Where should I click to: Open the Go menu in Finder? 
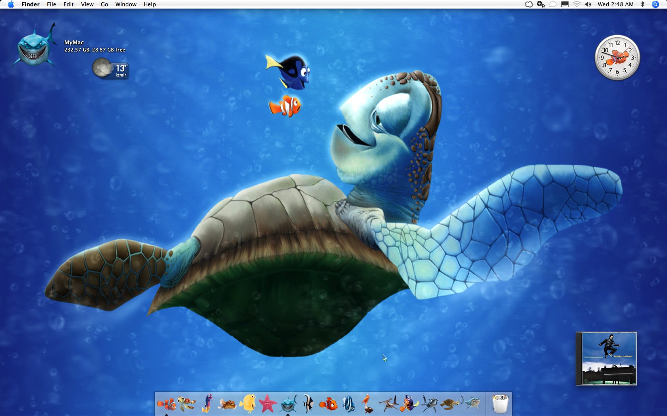pyautogui.click(x=104, y=4)
